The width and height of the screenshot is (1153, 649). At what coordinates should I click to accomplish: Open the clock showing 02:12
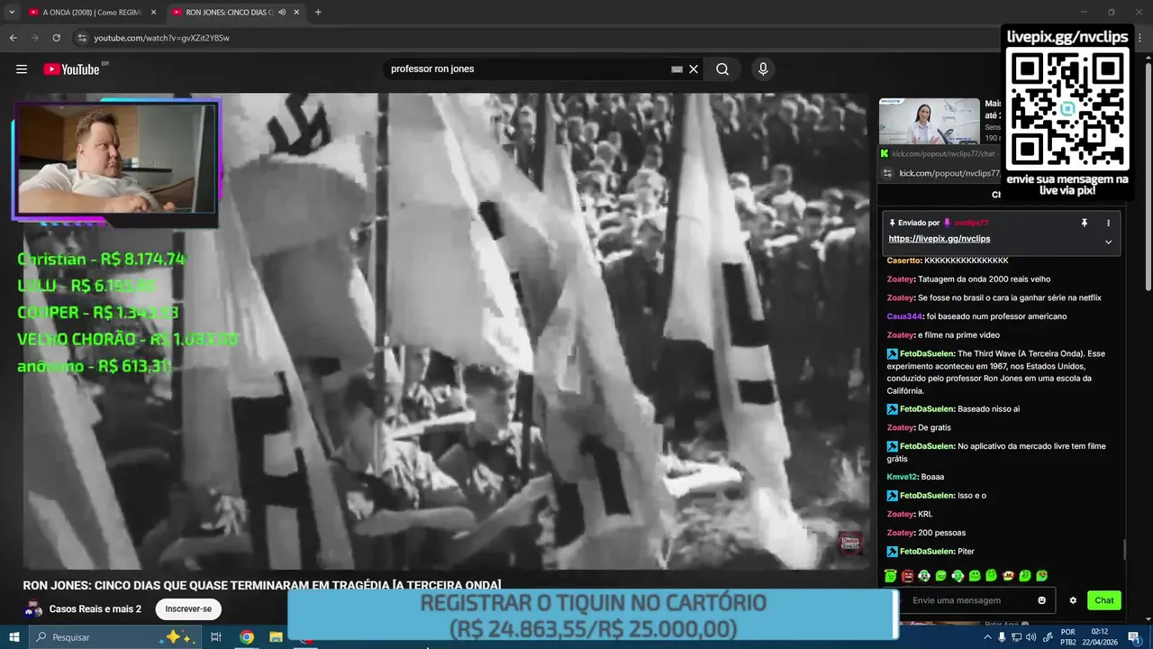tap(1101, 637)
